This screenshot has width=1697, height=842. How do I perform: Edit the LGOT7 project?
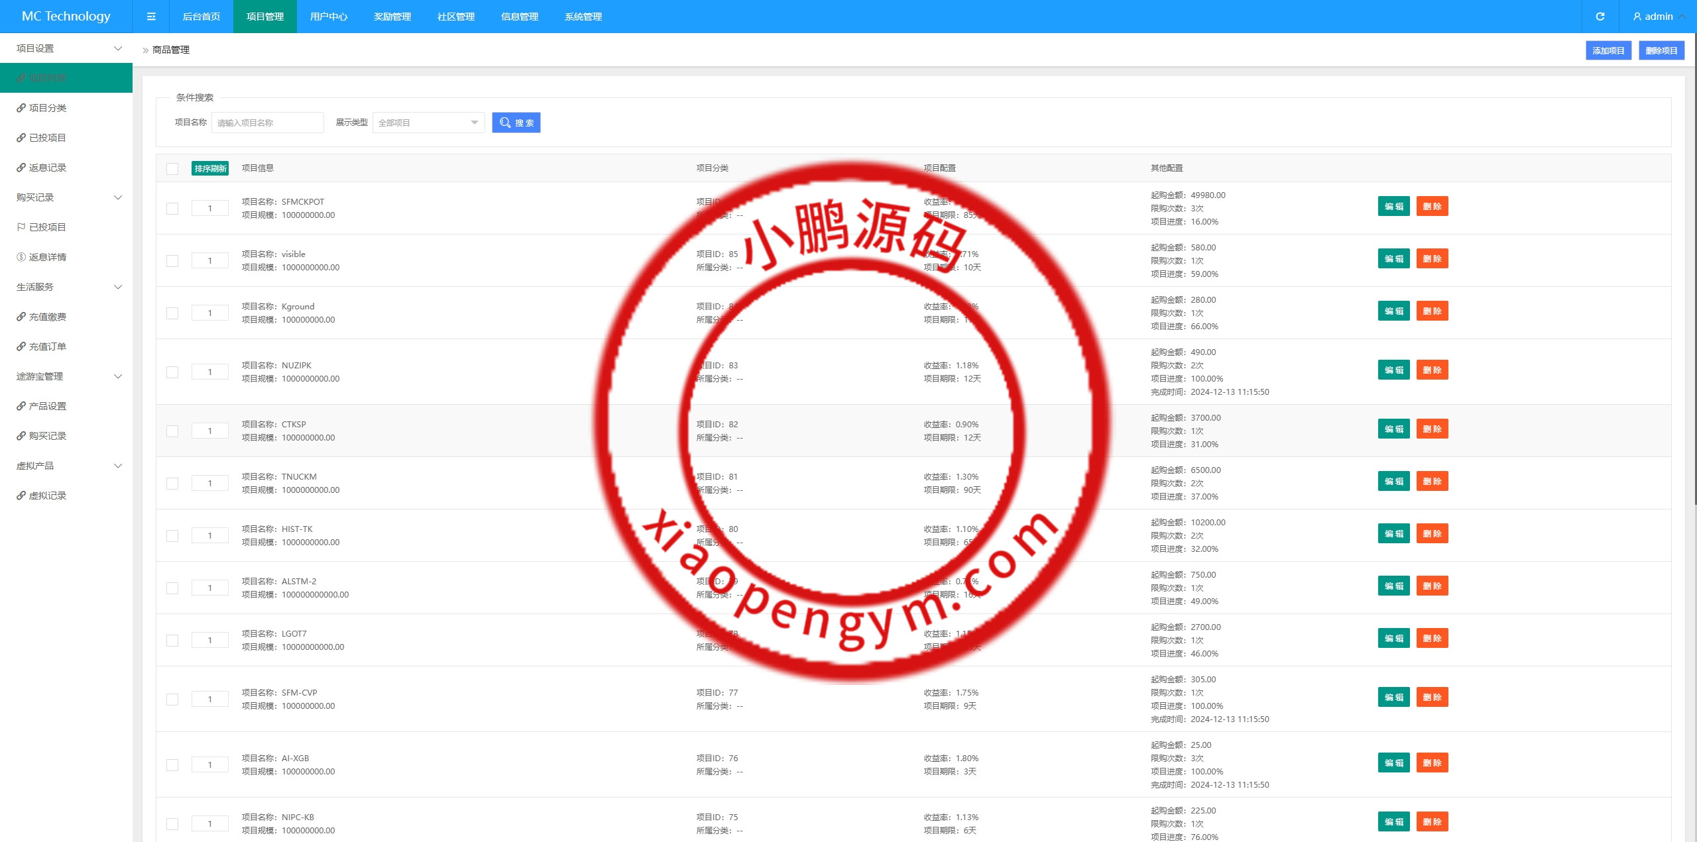(x=1393, y=638)
